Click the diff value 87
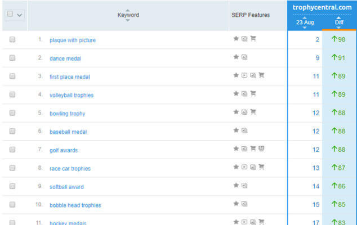The image size is (357, 225). 338,168
